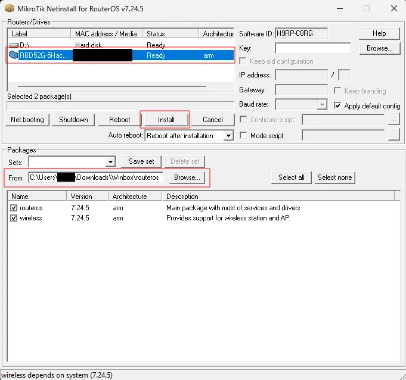Screen dimensions: 406x380
Task: Browse for a license Key file
Action: pyautogui.click(x=380, y=48)
